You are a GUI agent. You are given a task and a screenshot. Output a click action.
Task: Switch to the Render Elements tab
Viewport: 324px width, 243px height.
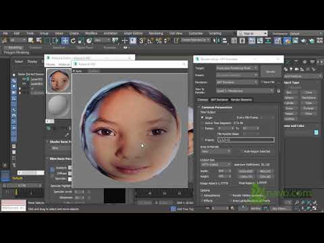coord(242,100)
